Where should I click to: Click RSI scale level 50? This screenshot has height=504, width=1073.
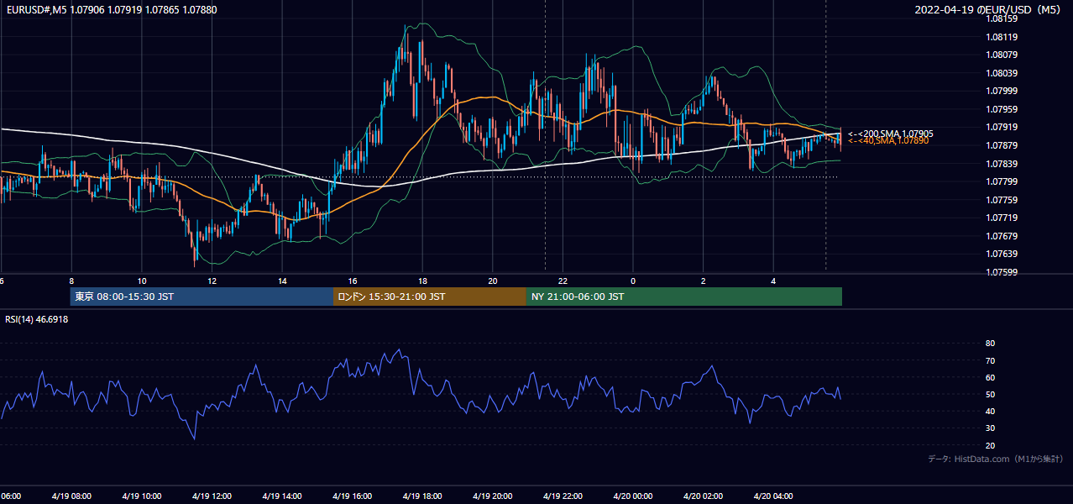(991, 395)
